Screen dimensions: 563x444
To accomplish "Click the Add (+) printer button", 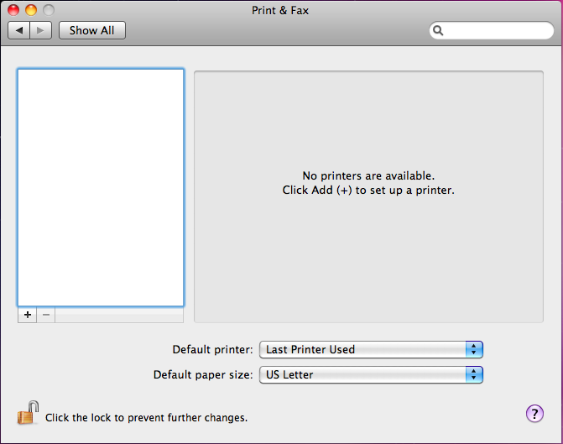I will click(x=27, y=315).
